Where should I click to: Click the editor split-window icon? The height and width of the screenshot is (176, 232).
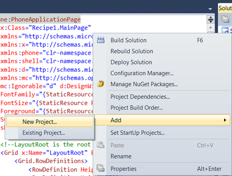(x=211, y=19)
